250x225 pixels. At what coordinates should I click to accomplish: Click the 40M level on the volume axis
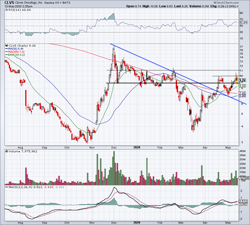coord(243,151)
